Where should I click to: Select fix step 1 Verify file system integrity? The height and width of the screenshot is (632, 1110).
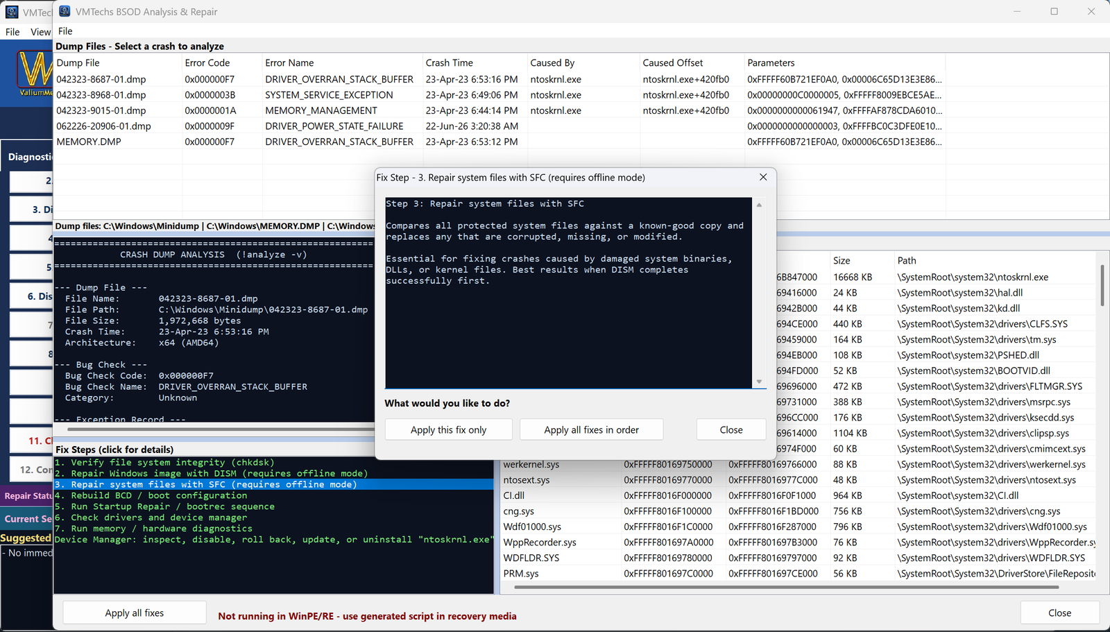point(273,462)
